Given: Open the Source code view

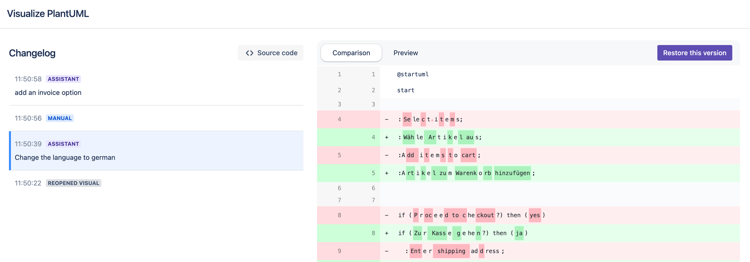Looking at the screenshot, I should tap(271, 53).
